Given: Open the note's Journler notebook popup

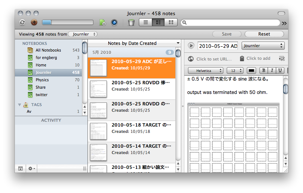Looking at the screenshot, I should [263, 46].
